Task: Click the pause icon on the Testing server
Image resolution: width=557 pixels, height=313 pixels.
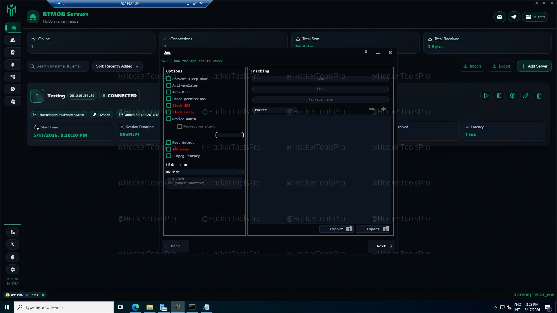Action: (499, 96)
